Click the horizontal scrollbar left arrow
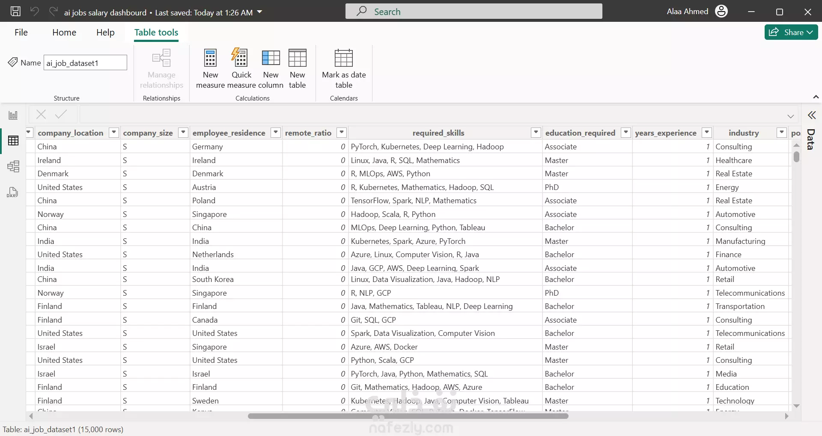This screenshot has width=822, height=436. (31, 416)
